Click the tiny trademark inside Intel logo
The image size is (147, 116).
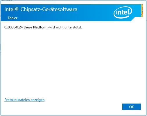tap(130, 10)
